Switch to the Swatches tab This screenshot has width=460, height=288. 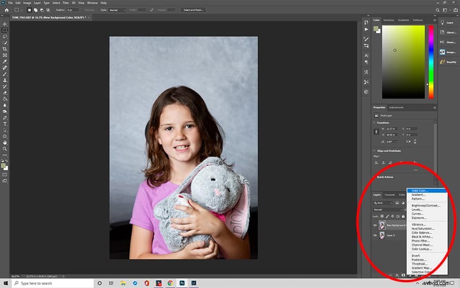389,20
